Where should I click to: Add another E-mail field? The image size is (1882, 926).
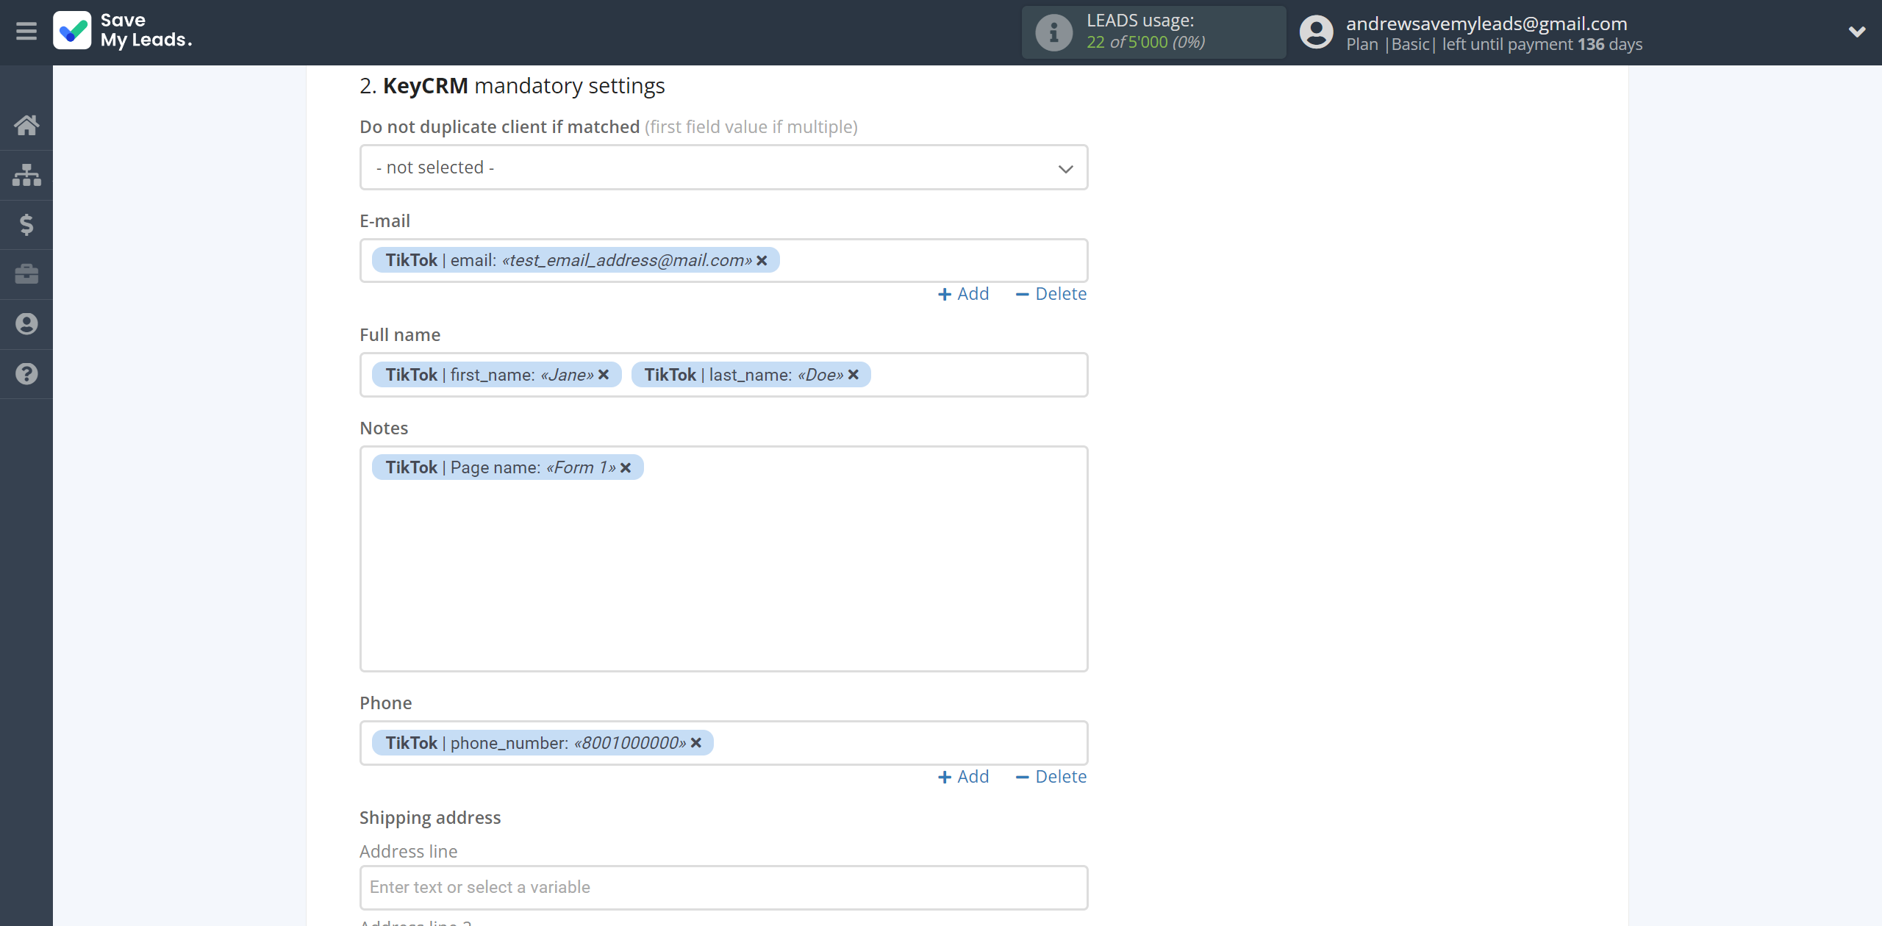964,294
